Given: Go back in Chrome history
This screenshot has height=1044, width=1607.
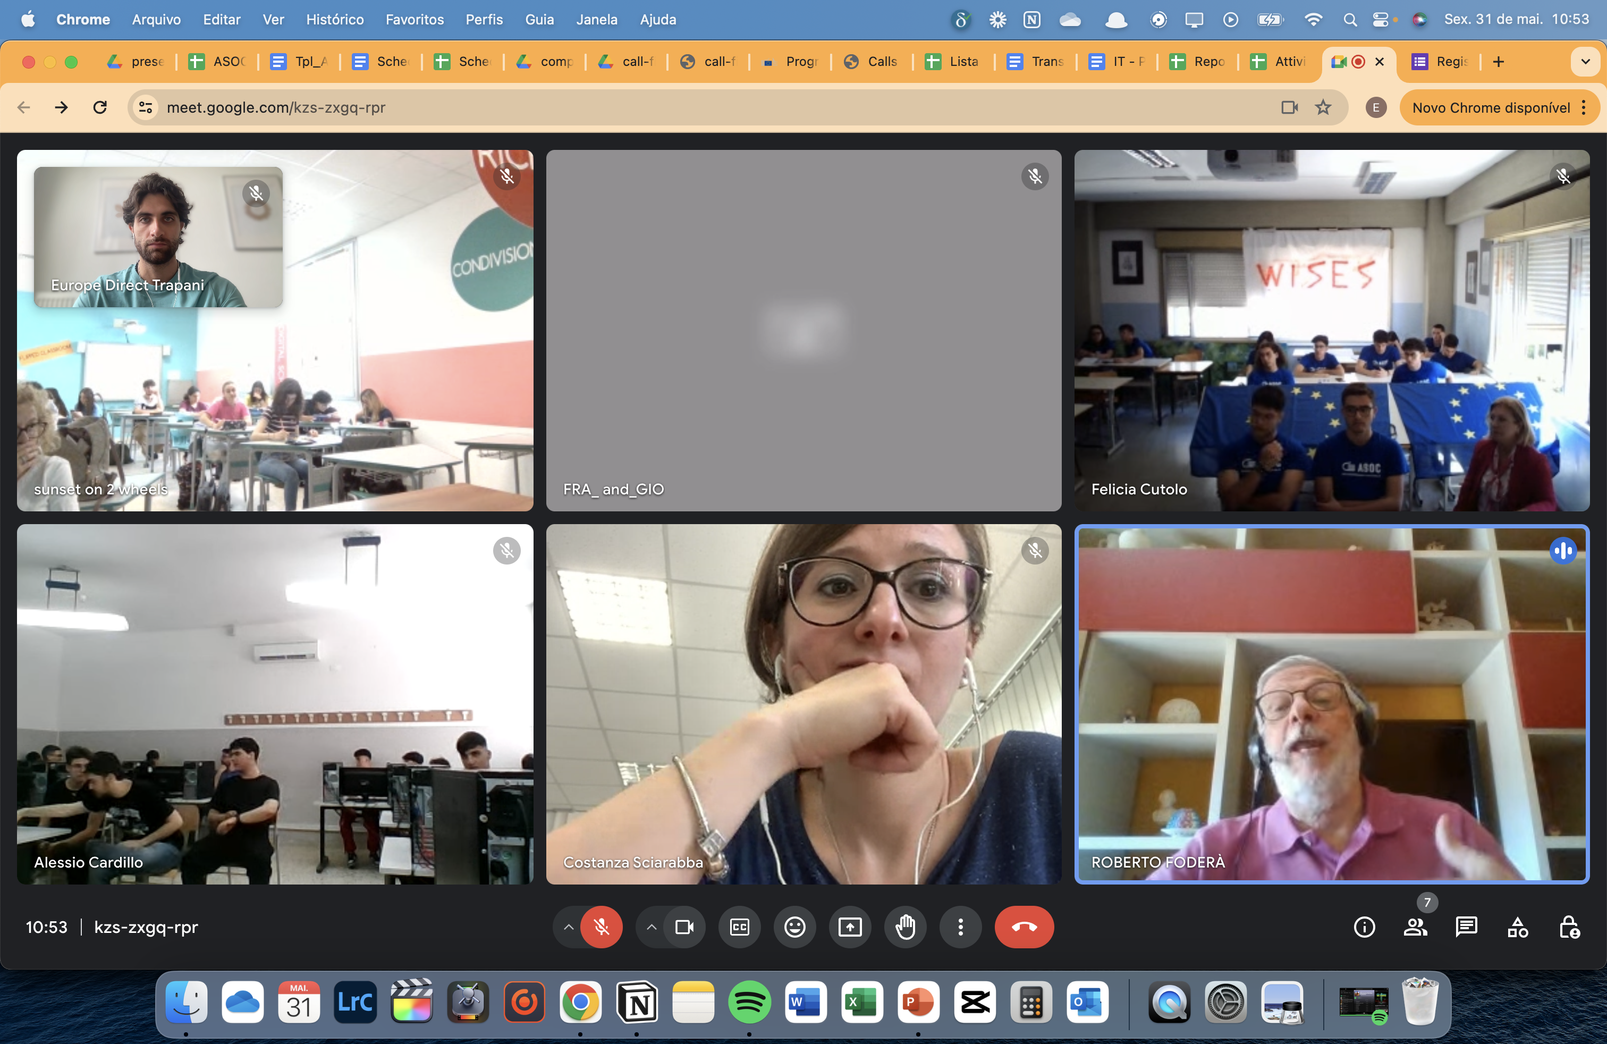Looking at the screenshot, I should pos(23,107).
